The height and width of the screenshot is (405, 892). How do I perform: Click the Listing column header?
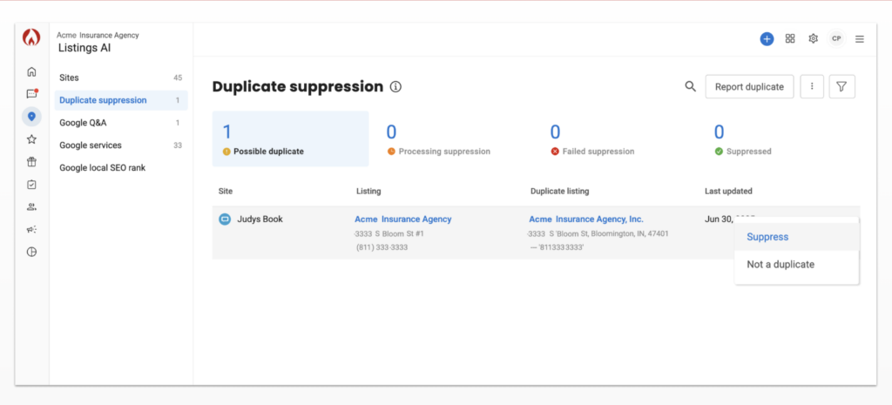coord(368,191)
